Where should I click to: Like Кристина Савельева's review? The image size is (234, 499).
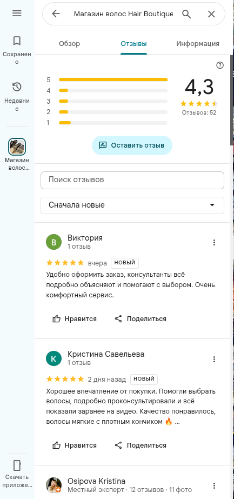coord(75,445)
